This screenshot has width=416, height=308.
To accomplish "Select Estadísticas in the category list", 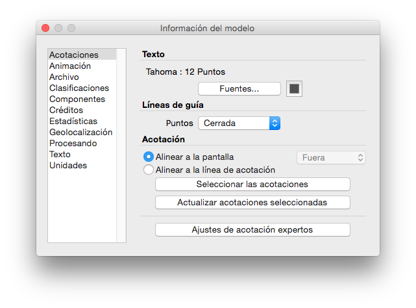I will pyautogui.click(x=82, y=121).
